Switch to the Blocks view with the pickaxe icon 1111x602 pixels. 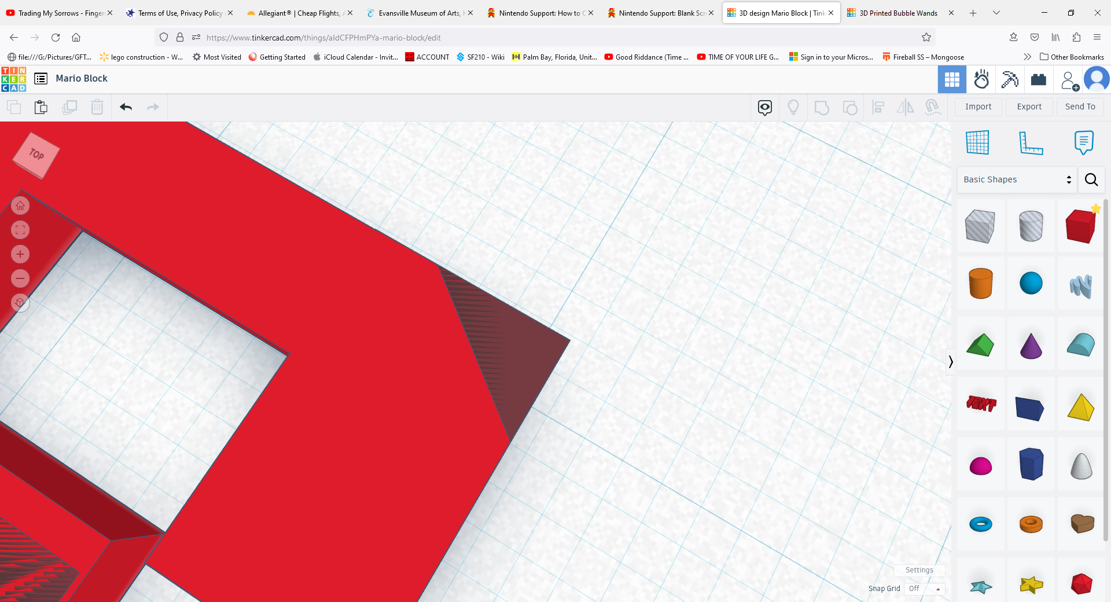(x=1010, y=79)
